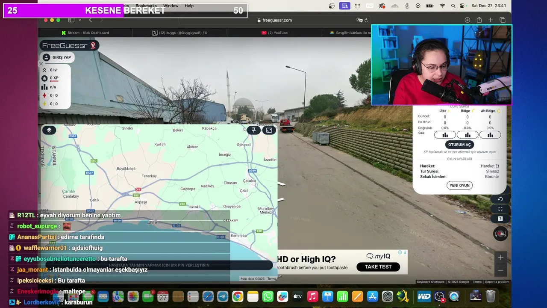547x308 pixels.
Task: Click Silivri on the guess map
Action: [x=154, y=222]
